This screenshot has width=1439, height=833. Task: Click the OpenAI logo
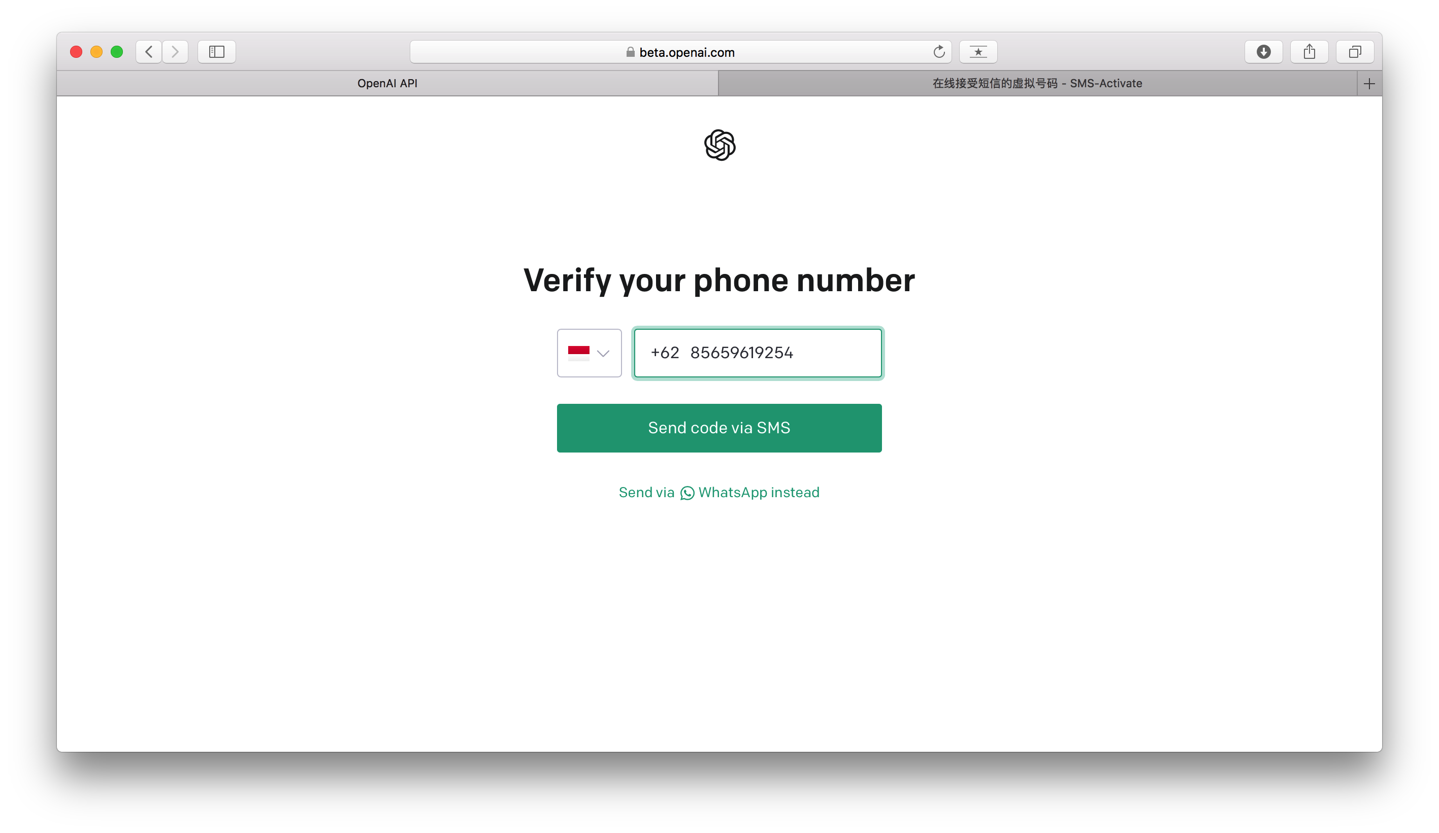[719, 145]
